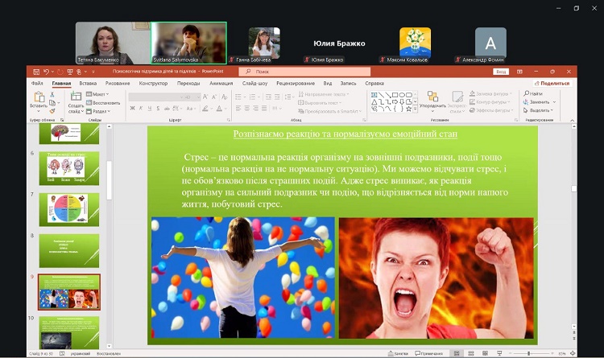Click the Поделиться share button
This screenshot has width=604, height=358.
pyautogui.click(x=552, y=83)
